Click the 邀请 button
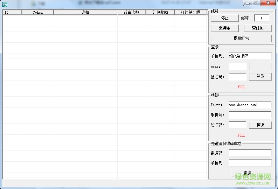The width and height of the screenshot is (278, 189). pyautogui.click(x=247, y=173)
